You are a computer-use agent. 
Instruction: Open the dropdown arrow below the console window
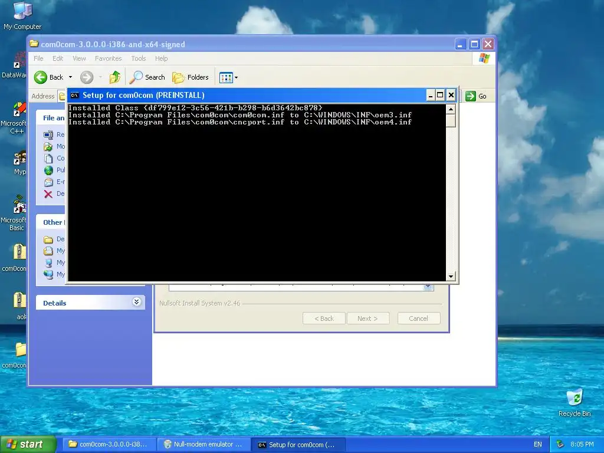(x=428, y=287)
